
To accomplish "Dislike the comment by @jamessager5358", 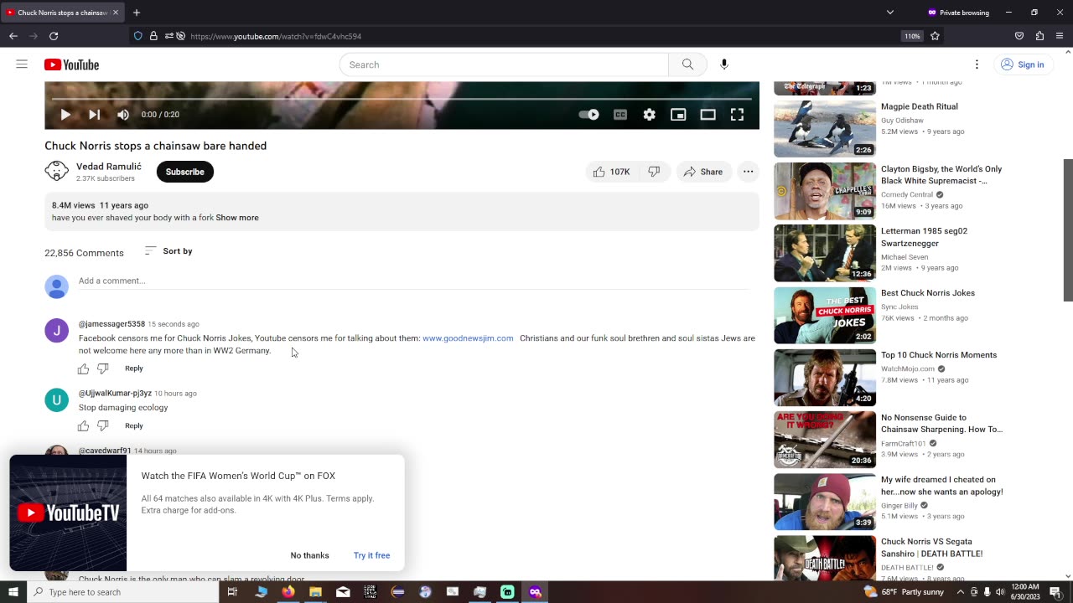I will pyautogui.click(x=103, y=369).
